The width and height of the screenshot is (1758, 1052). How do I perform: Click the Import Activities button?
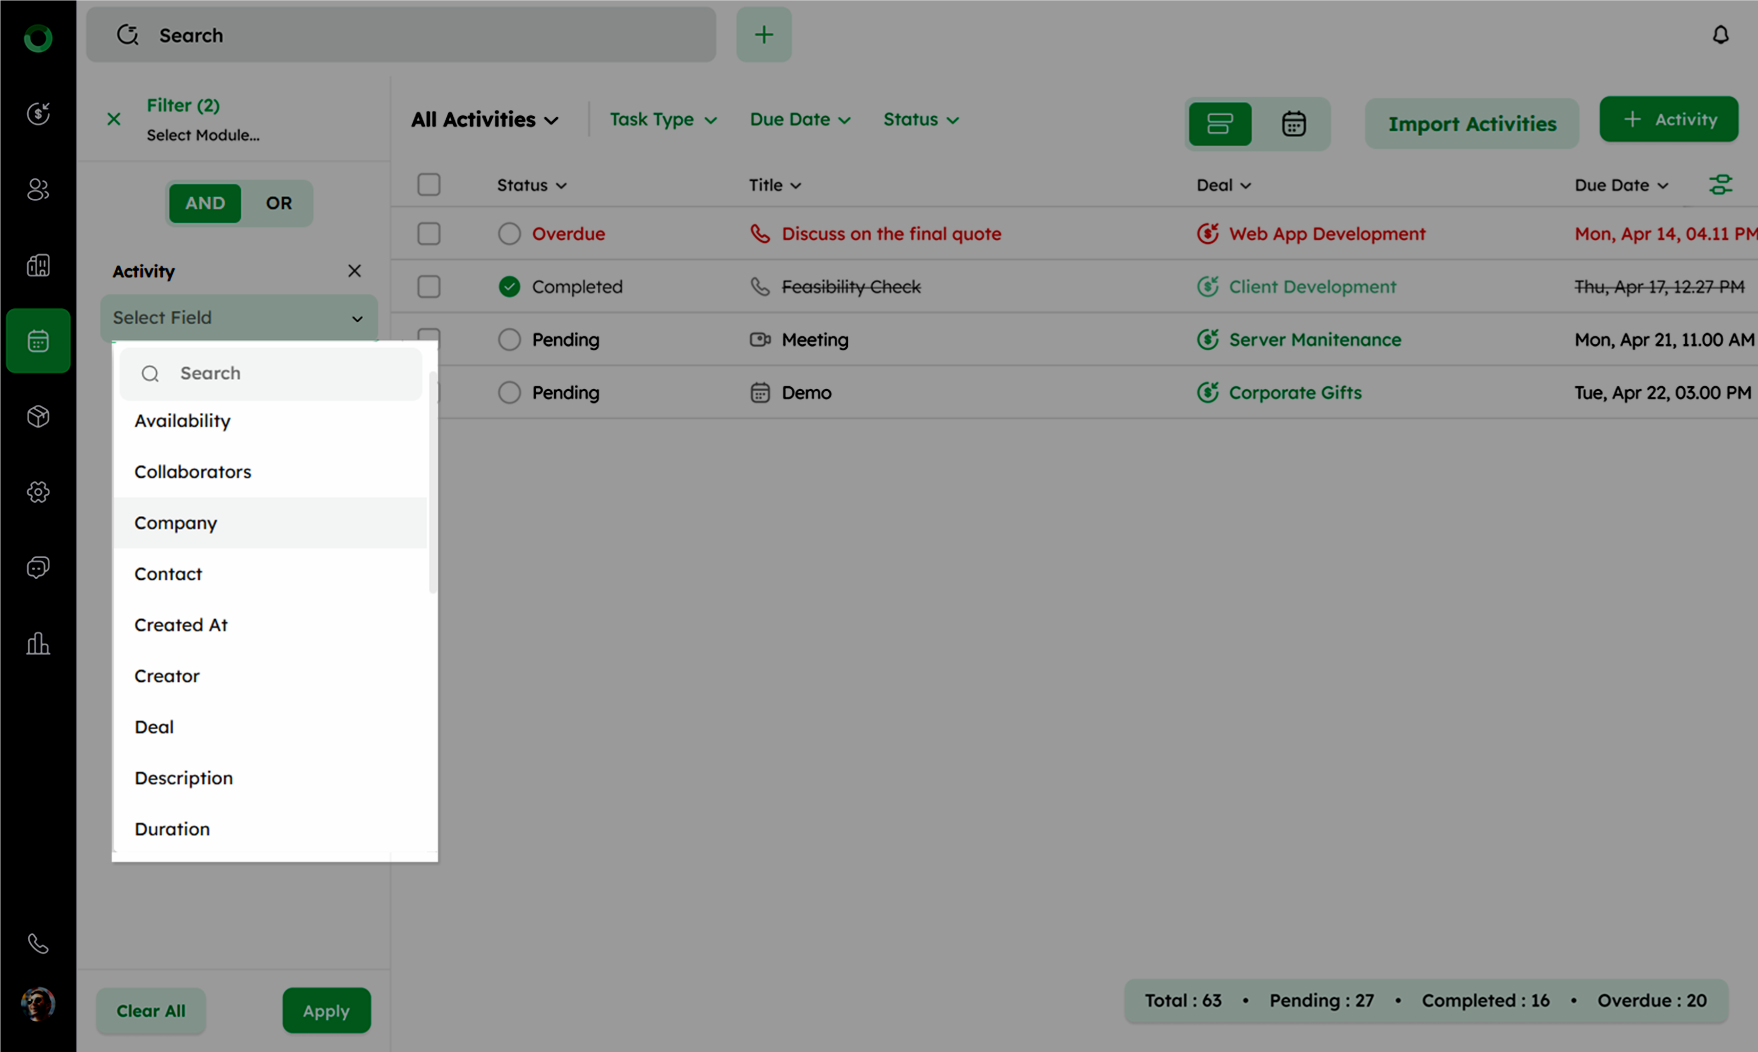click(x=1471, y=124)
